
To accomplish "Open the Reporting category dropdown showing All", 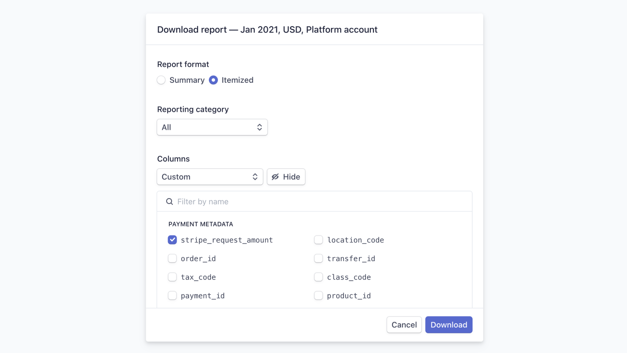I will [212, 127].
